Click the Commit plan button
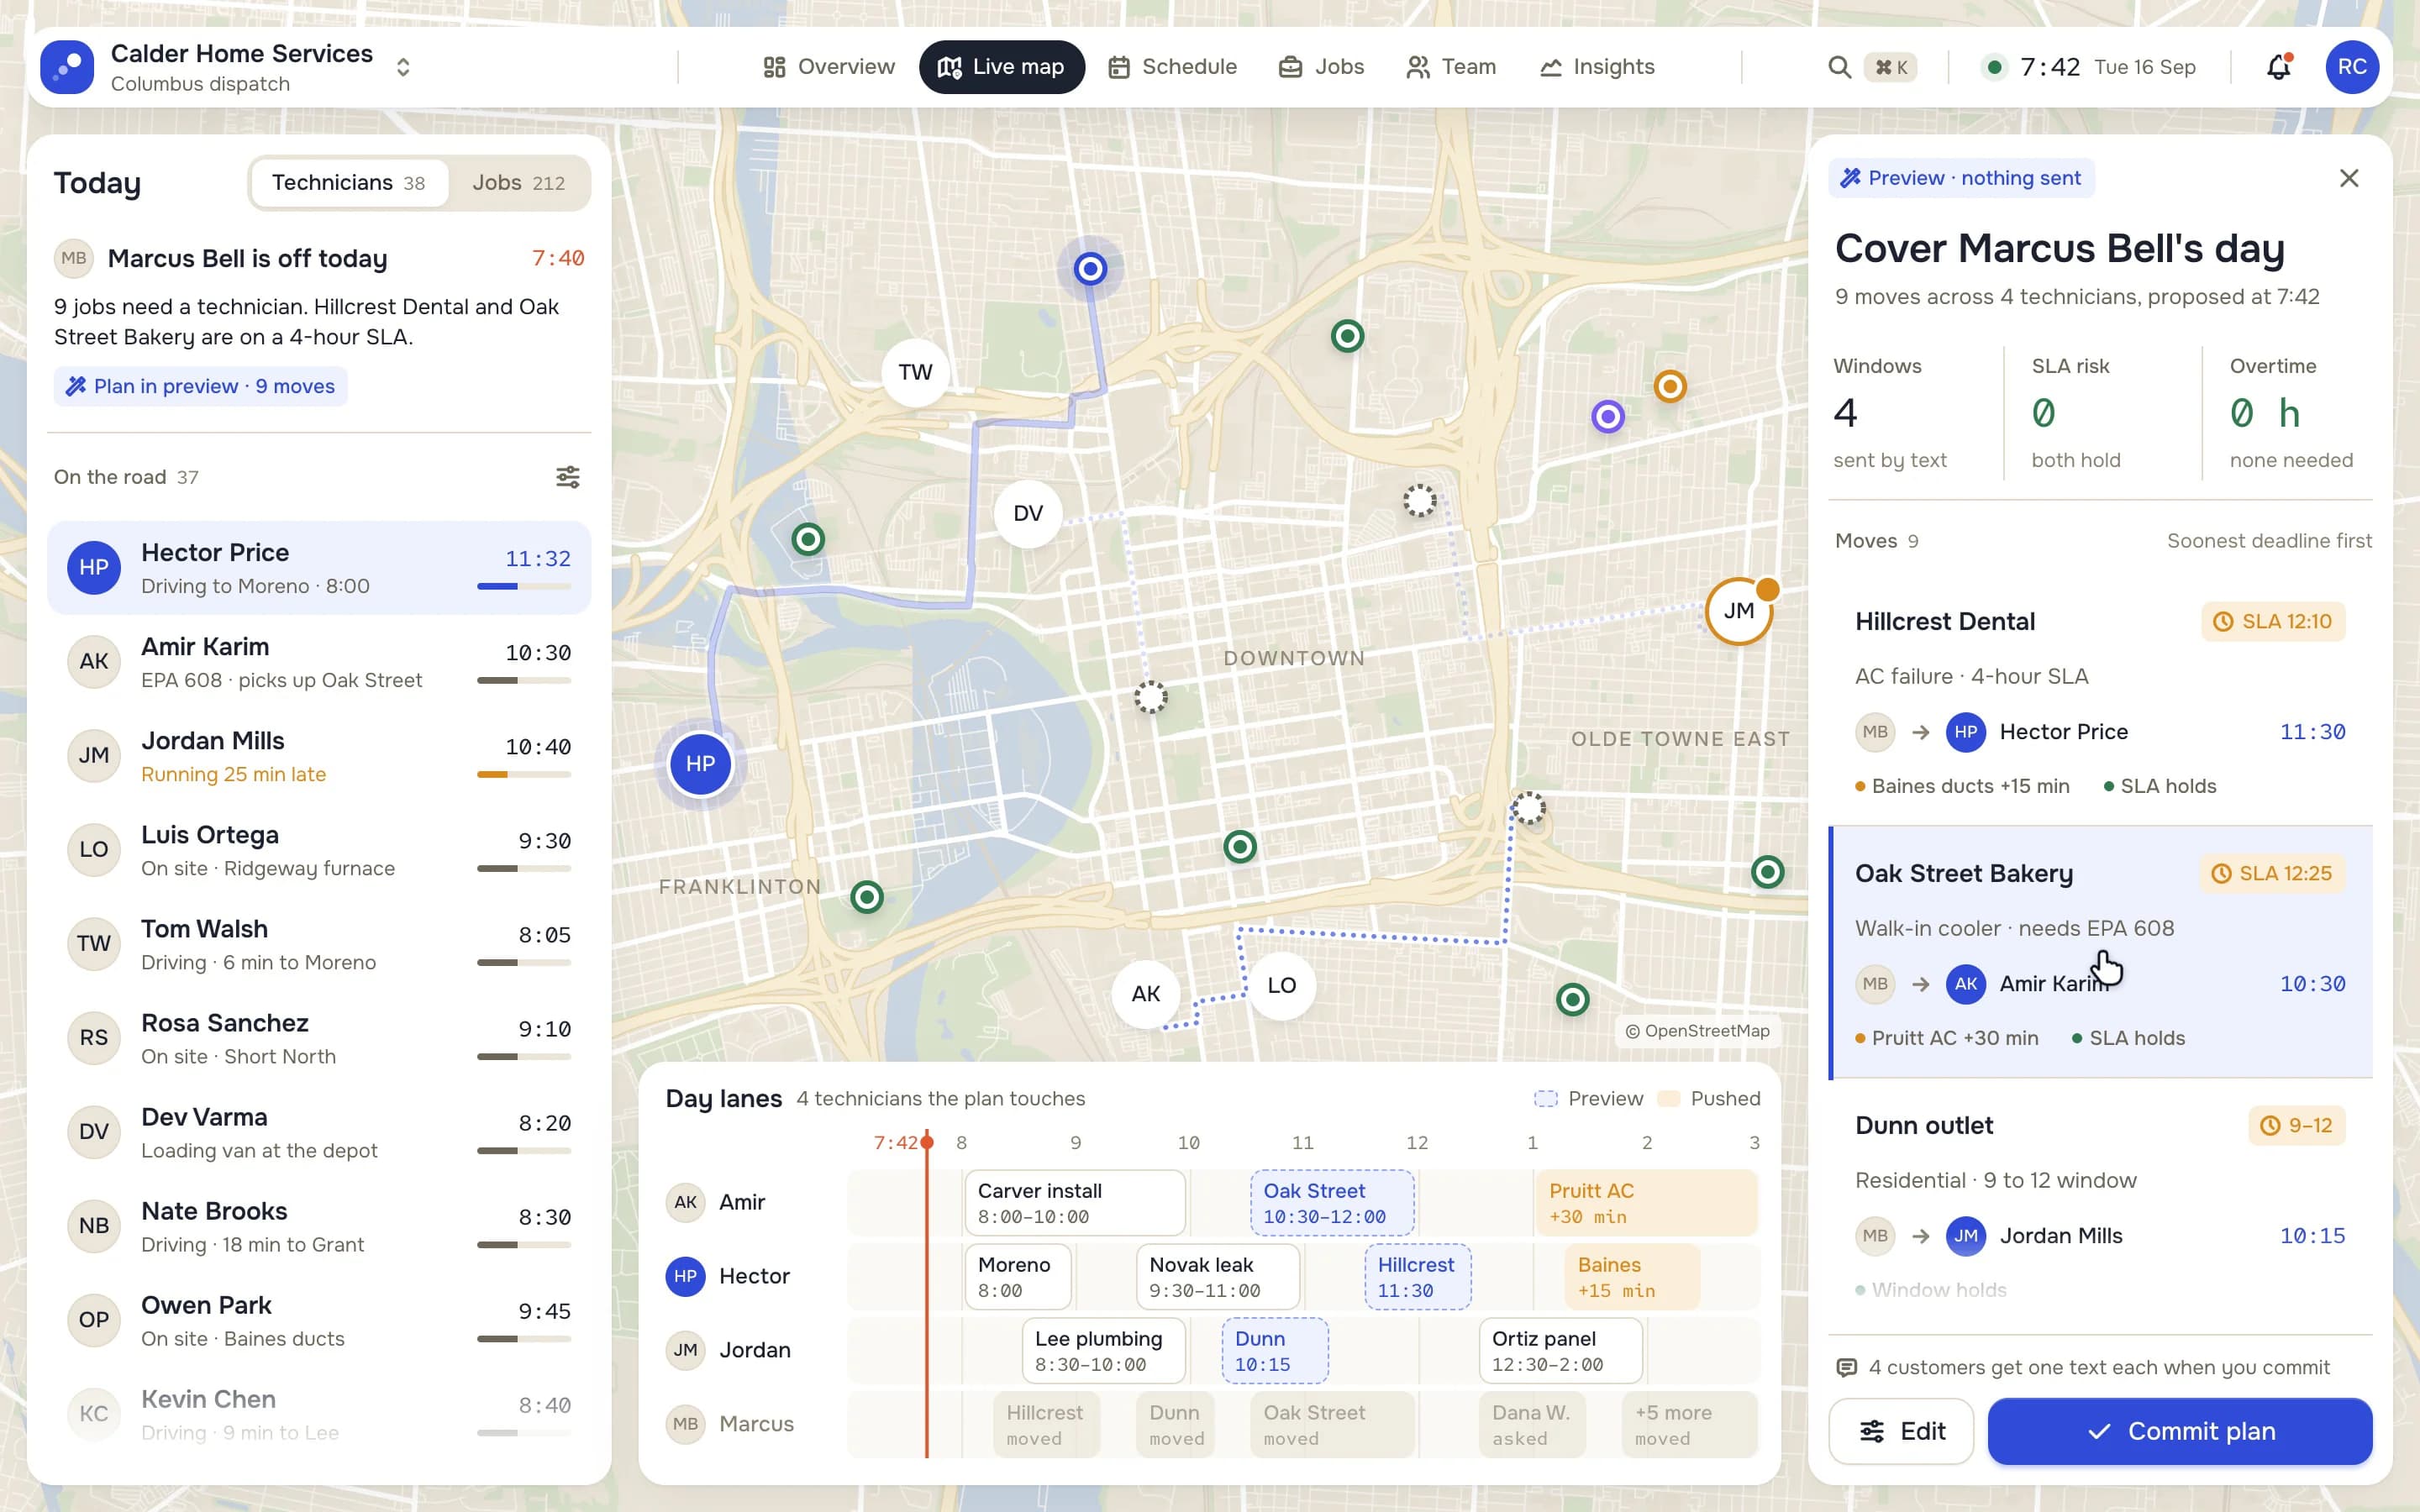The height and width of the screenshot is (1512, 2420). (x=2180, y=1432)
